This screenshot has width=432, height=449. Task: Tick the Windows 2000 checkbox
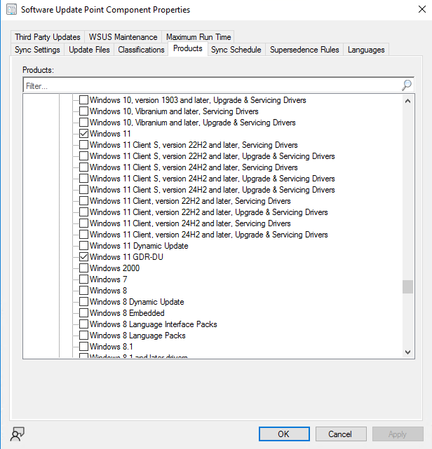click(83, 268)
